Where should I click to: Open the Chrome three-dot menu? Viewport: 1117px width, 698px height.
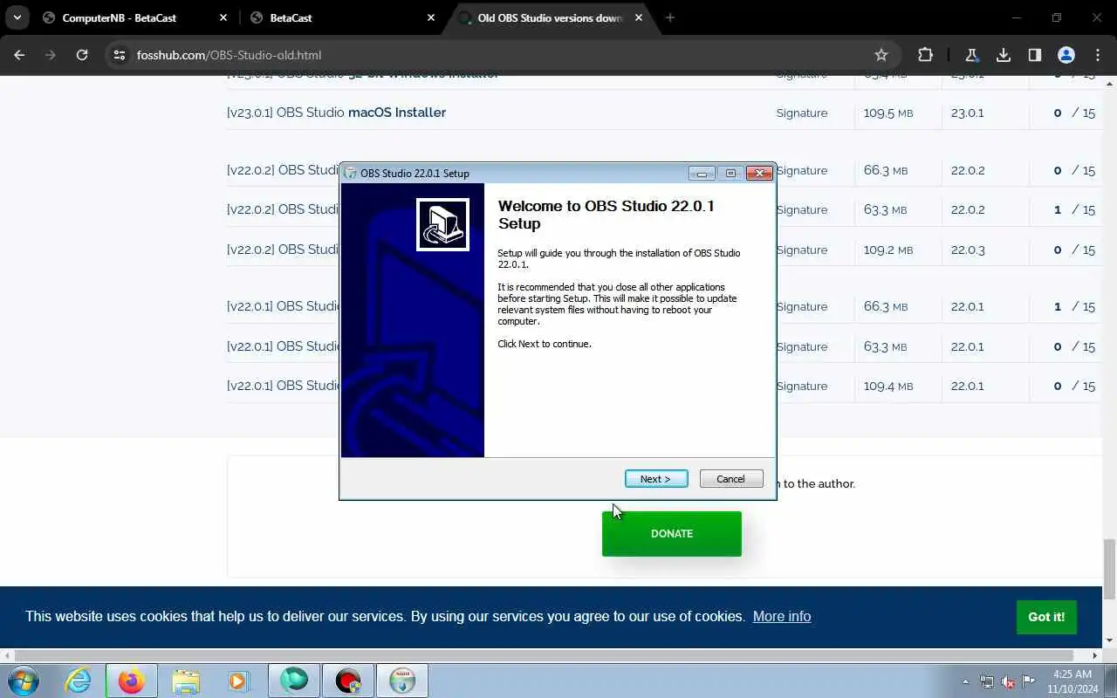pyautogui.click(x=1098, y=55)
